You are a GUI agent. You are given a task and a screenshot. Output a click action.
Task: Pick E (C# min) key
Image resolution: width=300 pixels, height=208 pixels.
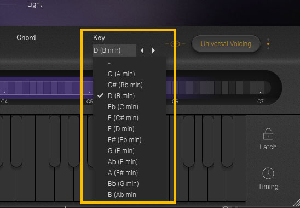pyautogui.click(x=130, y=118)
